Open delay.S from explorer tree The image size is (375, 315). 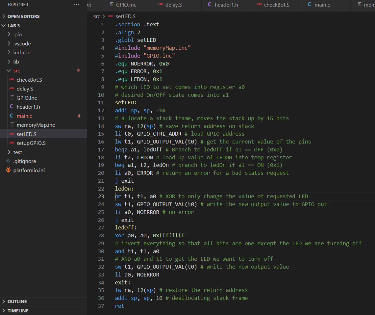(25, 89)
